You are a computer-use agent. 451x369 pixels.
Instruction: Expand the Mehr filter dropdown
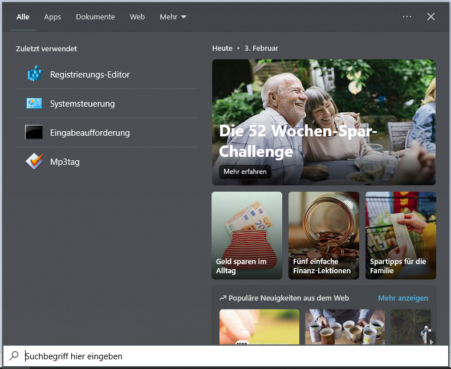coord(173,17)
